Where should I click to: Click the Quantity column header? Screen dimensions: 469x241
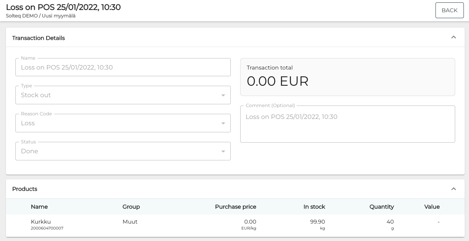[381, 207]
